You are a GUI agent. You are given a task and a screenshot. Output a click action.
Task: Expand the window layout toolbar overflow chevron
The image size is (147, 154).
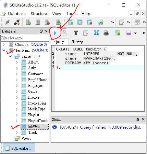(144, 22)
